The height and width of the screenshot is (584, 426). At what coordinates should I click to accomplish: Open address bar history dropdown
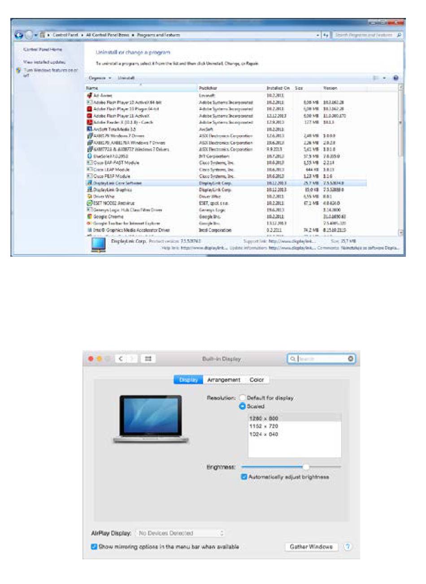318,35
